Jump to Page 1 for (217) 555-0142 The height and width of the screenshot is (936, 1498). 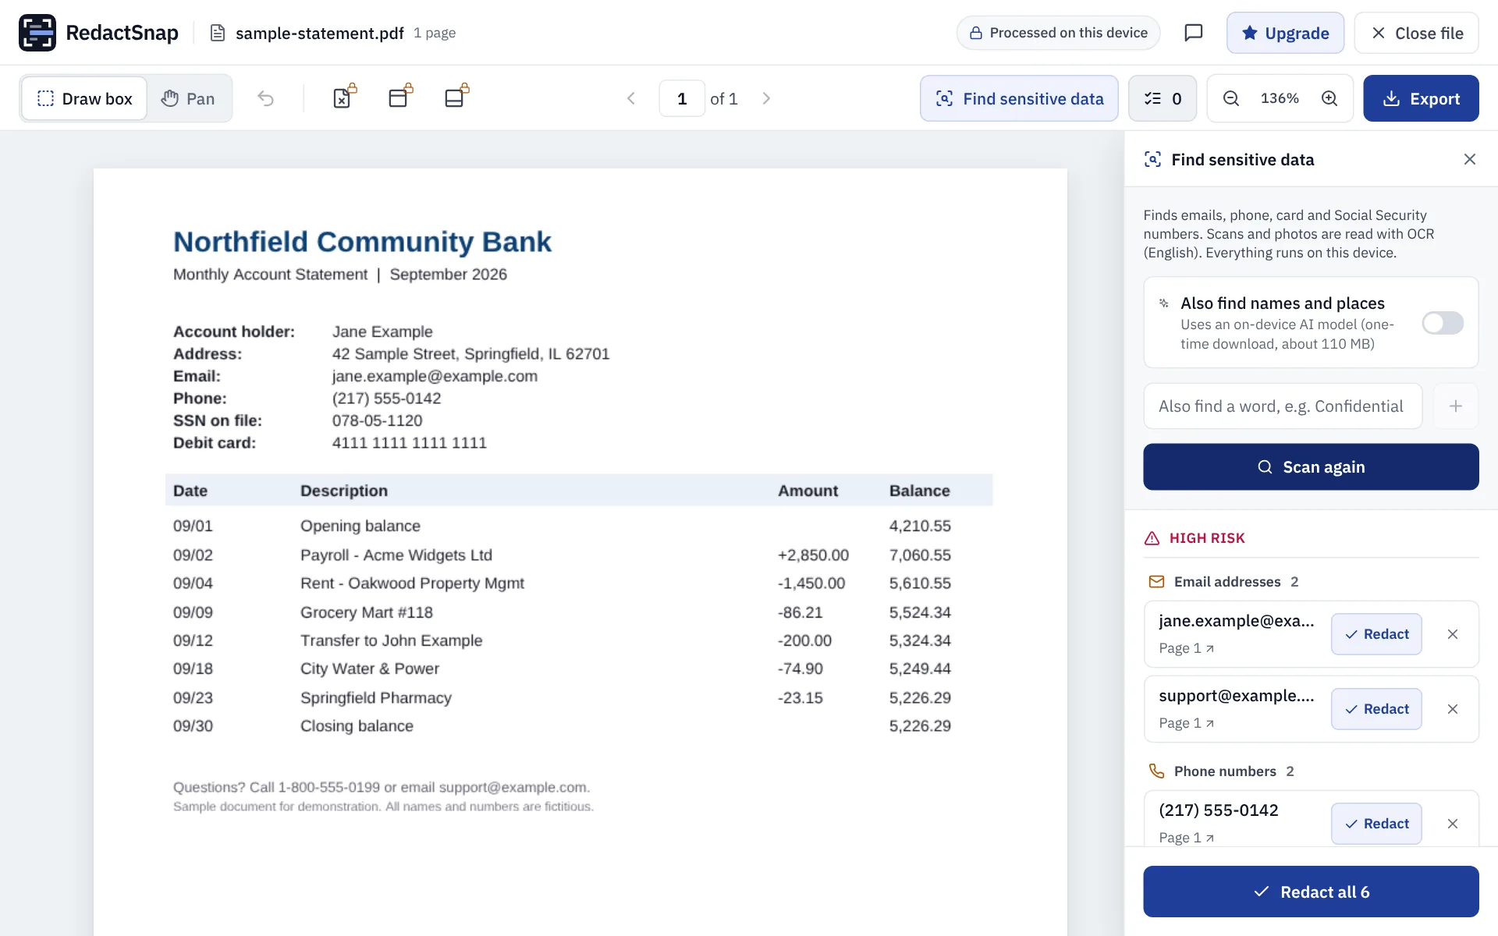1186,838
